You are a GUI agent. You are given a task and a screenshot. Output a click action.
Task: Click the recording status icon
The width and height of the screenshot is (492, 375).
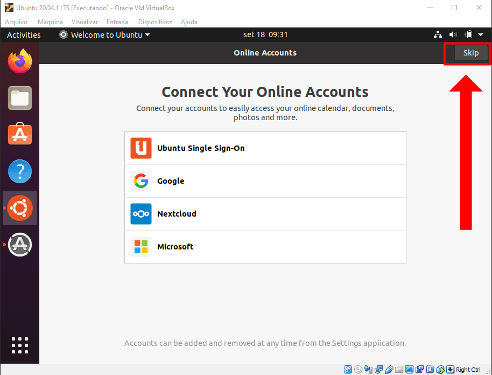coord(419,370)
